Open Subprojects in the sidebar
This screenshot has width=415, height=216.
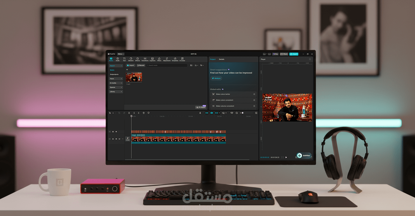click(x=114, y=74)
